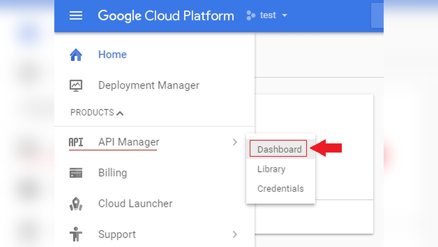The width and height of the screenshot is (438, 247).
Task: Open the Billing menu item
Action: pos(113,173)
